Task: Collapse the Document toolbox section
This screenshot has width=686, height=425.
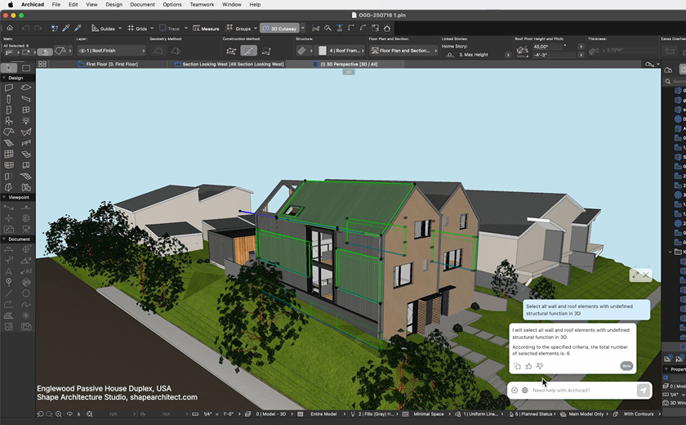Action: (4, 239)
